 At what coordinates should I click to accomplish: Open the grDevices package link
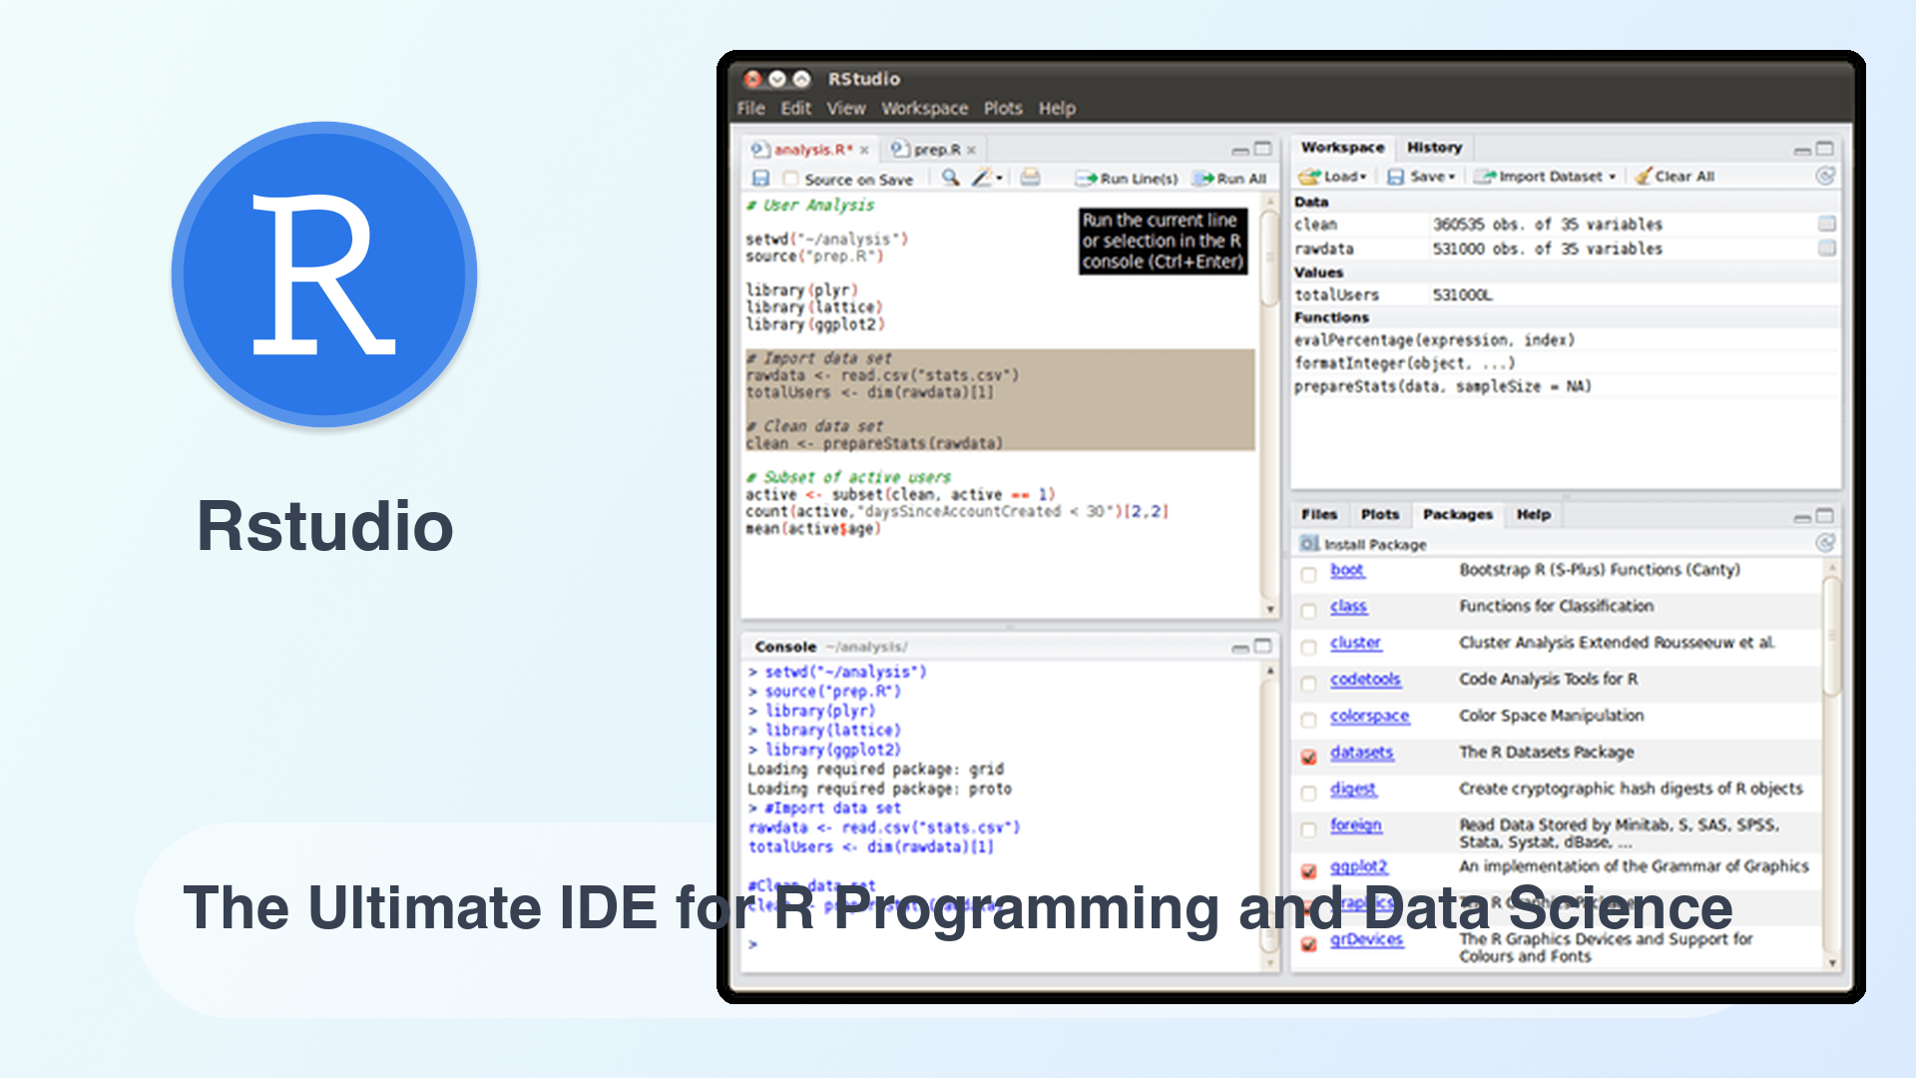click(1366, 939)
